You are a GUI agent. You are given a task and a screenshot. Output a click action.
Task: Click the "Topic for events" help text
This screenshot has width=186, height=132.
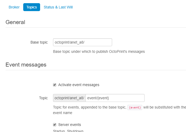[90, 107]
